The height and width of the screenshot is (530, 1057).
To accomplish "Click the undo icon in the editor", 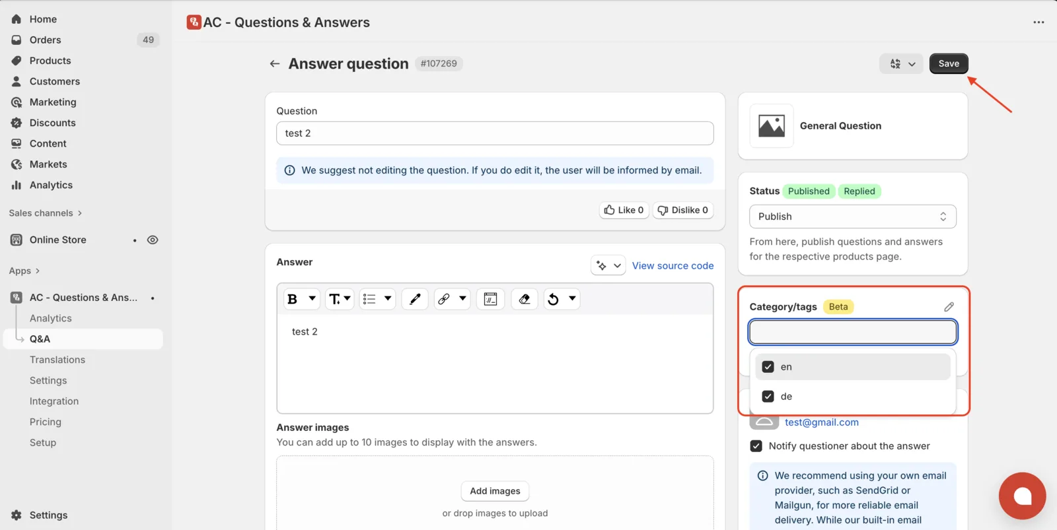I will 554,299.
